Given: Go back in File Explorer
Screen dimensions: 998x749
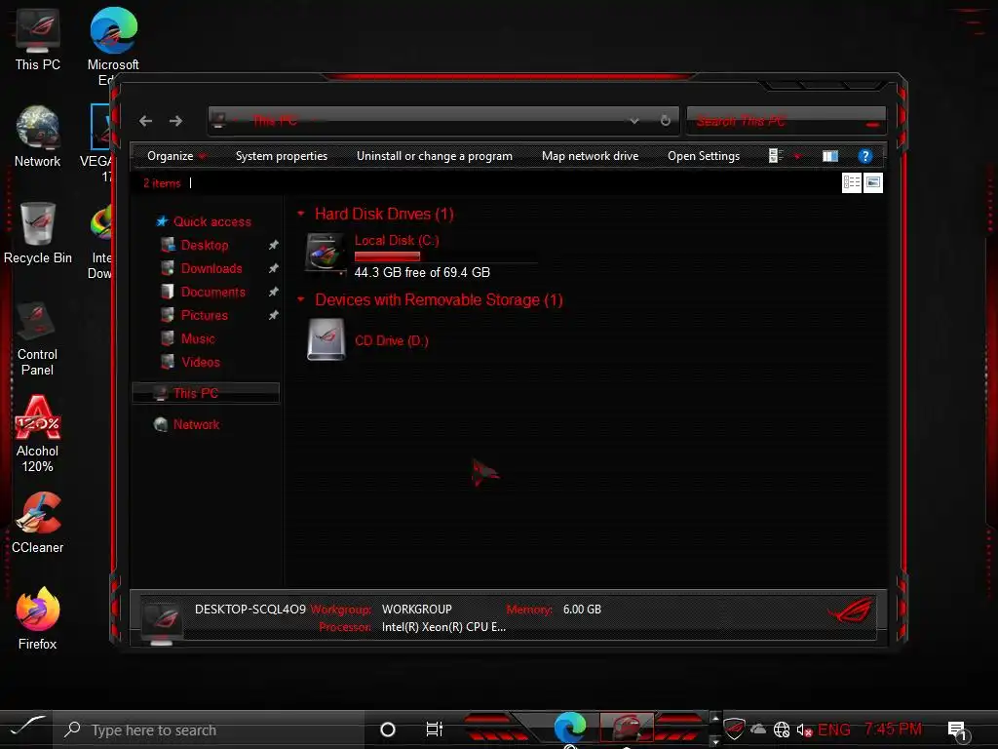Looking at the screenshot, I should 146,121.
